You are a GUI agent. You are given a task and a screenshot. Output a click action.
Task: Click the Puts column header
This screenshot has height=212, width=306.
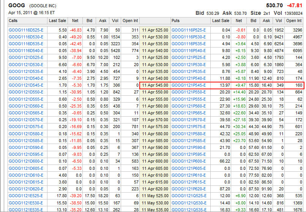click(x=176, y=21)
